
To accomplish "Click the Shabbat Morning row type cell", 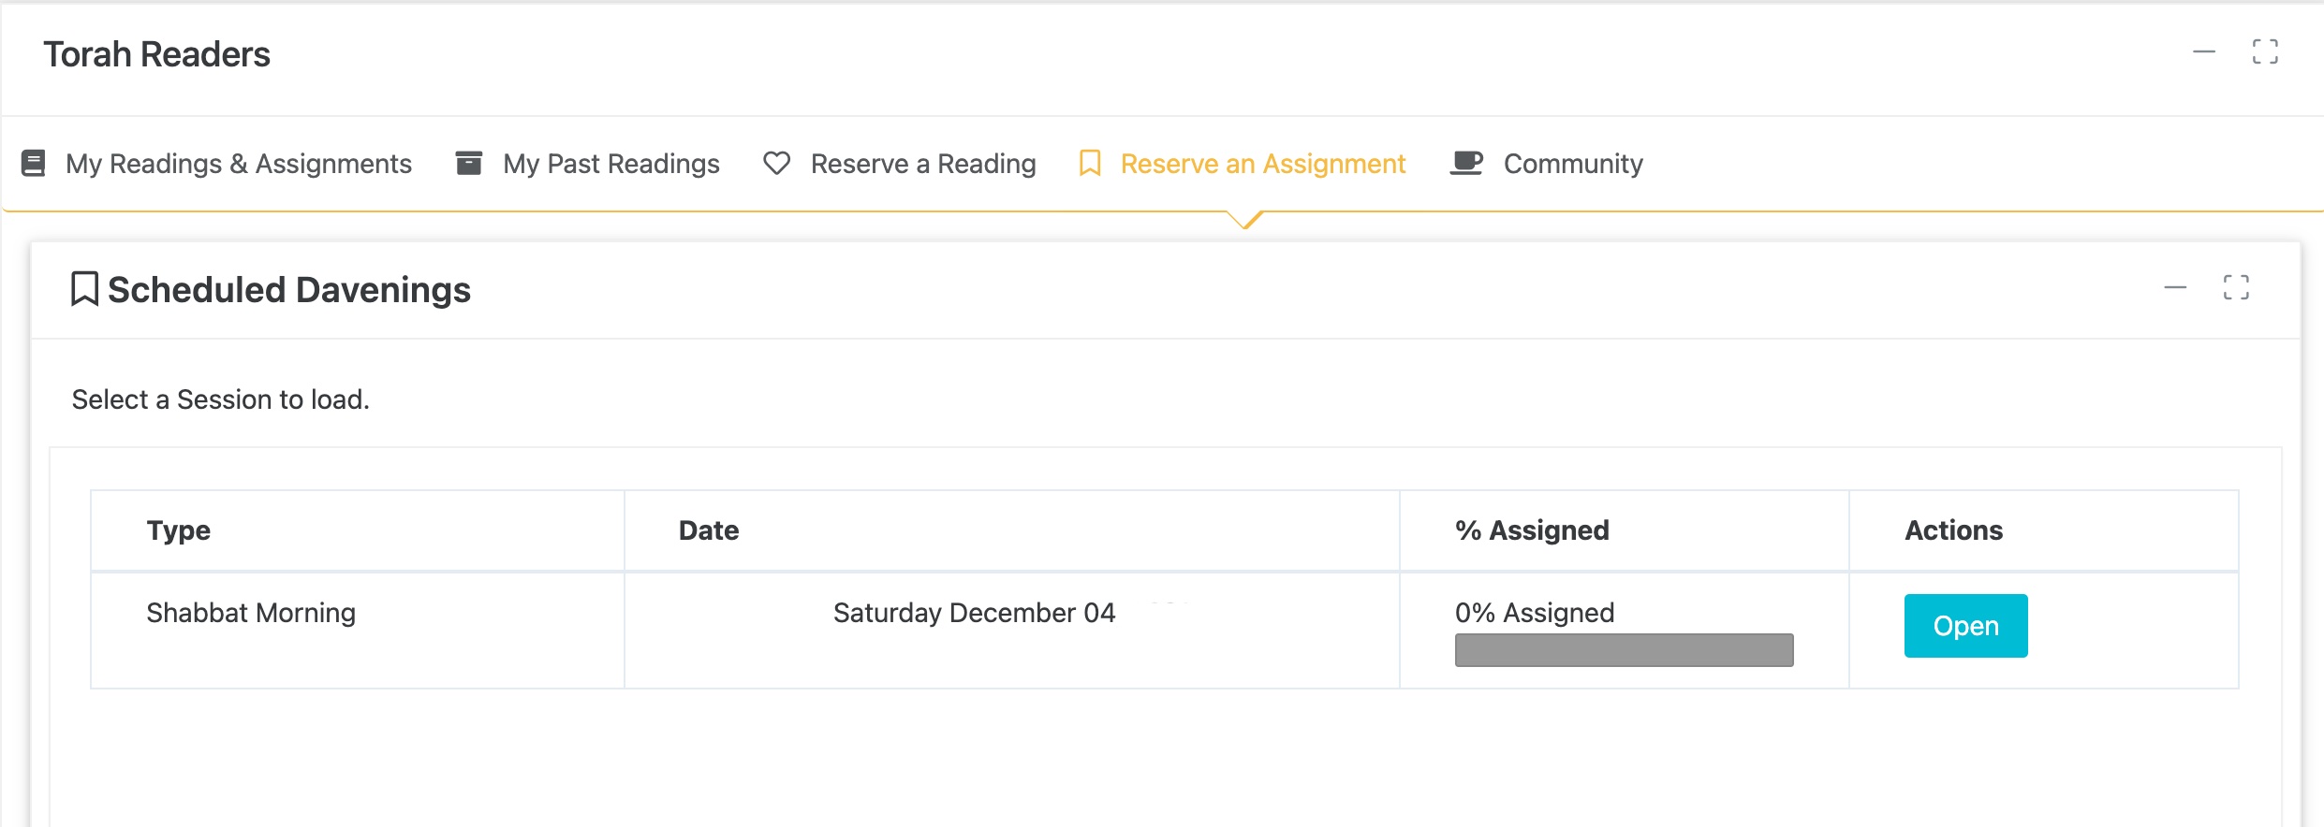I will point(251,613).
